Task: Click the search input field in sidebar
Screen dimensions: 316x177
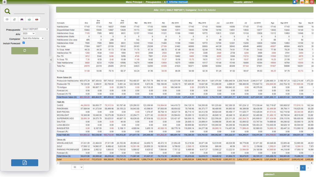Action: click(x=29, y=12)
